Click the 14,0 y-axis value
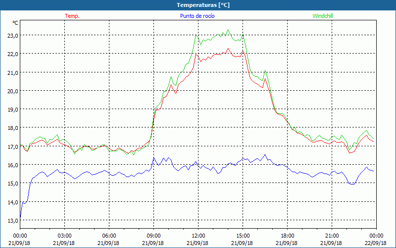The image size is (396, 248). point(12,202)
